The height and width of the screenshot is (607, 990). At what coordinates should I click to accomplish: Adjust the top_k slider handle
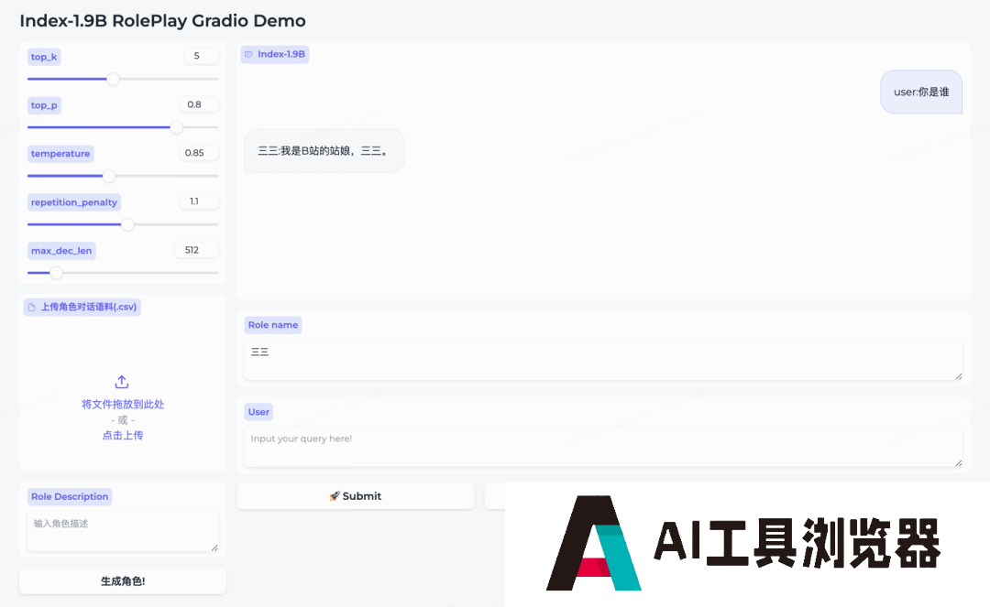click(113, 79)
